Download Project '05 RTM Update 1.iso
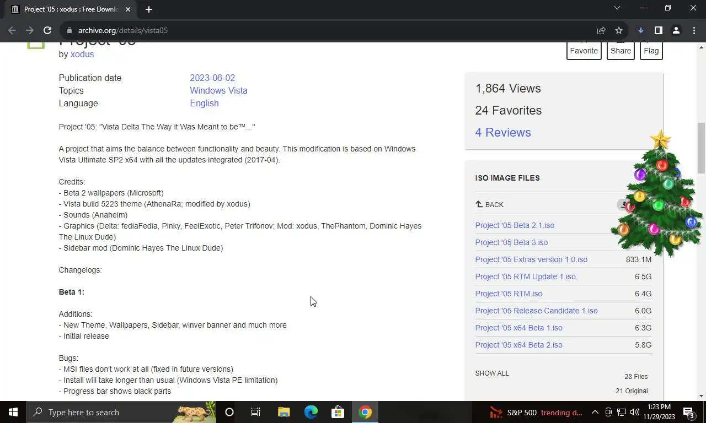The height and width of the screenshot is (423, 706). pos(525,276)
